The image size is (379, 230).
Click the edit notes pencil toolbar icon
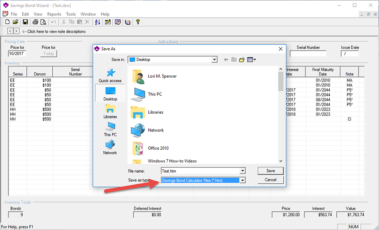[x=108, y=22]
